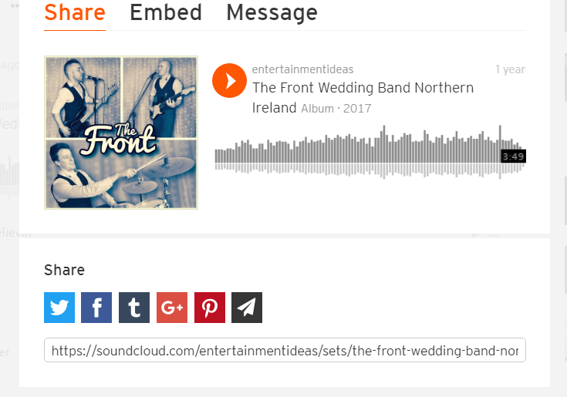Image resolution: width=567 pixels, height=397 pixels.
Task: Click the 1 year timestamp
Action: [510, 69]
